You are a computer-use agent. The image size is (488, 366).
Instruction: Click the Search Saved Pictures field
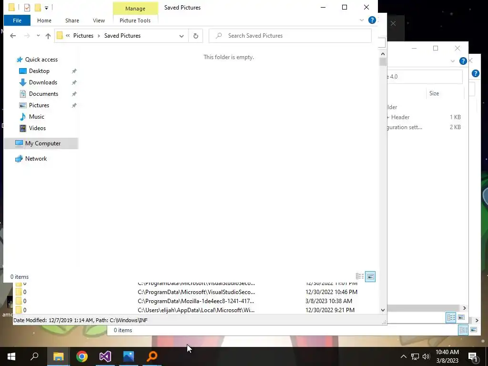(x=290, y=36)
